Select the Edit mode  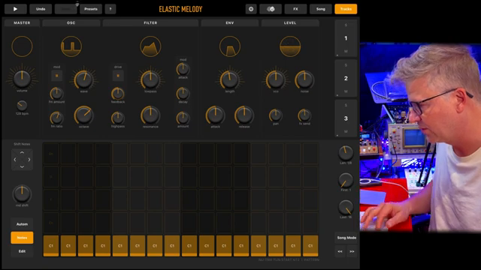tap(22, 251)
